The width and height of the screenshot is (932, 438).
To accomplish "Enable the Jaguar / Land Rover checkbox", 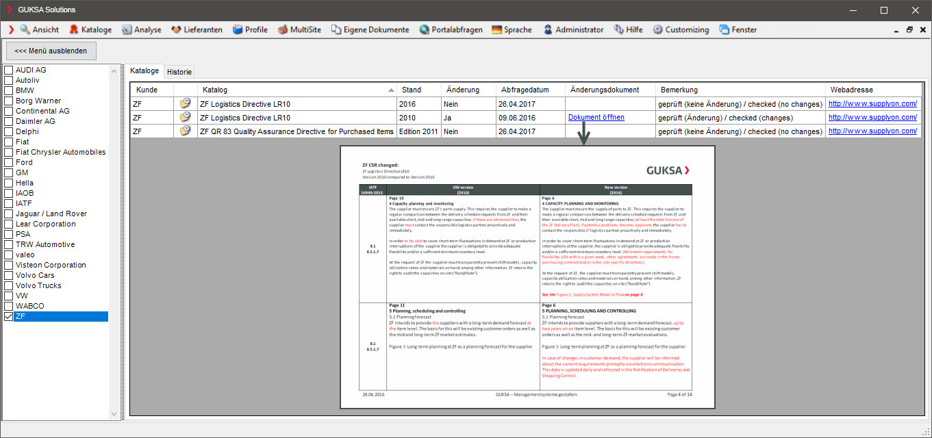I will (x=9, y=214).
